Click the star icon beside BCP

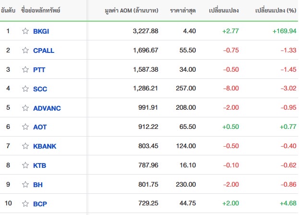tap(25, 204)
